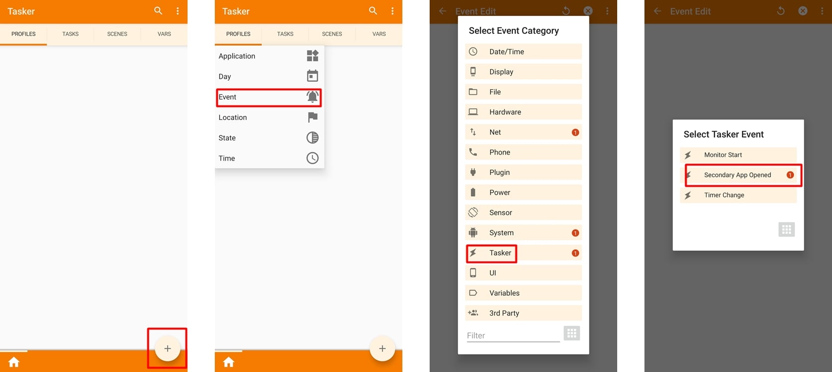Tap the grid icon in Select Tasker Event dialog
Screen dimensions: 832x372
click(786, 229)
